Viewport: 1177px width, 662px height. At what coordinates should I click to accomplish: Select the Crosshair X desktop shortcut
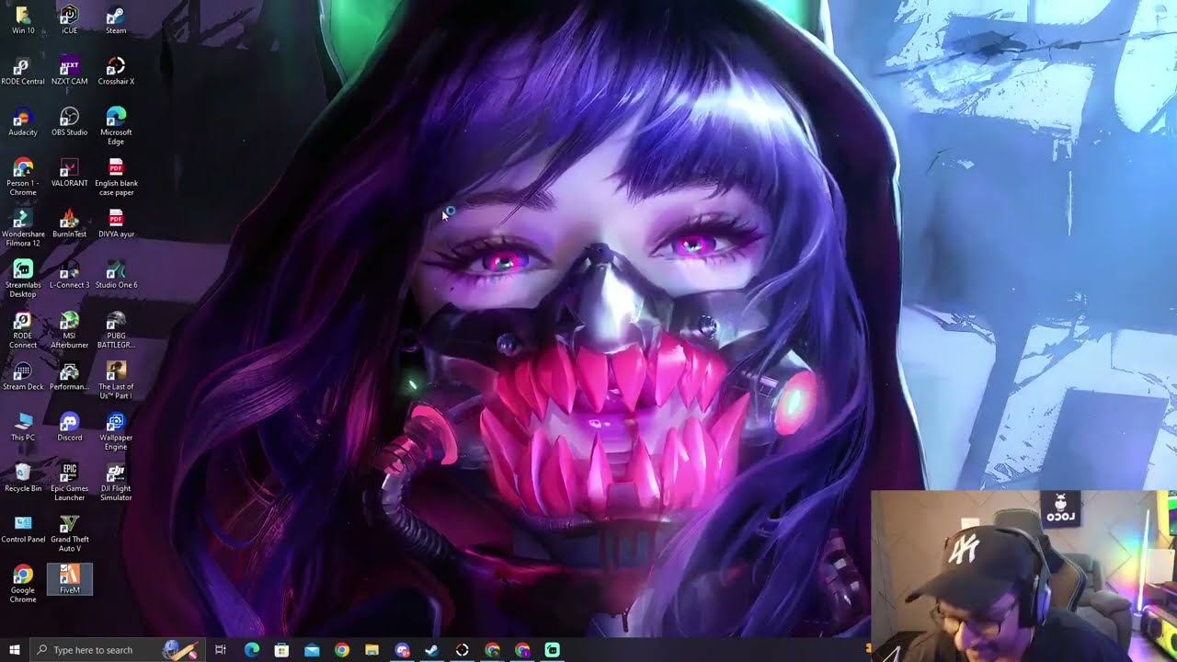[x=116, y=71]
